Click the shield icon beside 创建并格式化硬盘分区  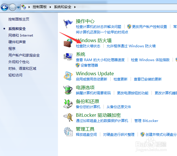tap(143, 134)
